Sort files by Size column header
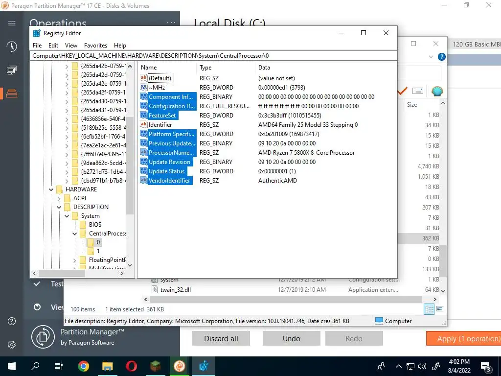Viewport: 501px width, 376px height. tap(412, 105)
